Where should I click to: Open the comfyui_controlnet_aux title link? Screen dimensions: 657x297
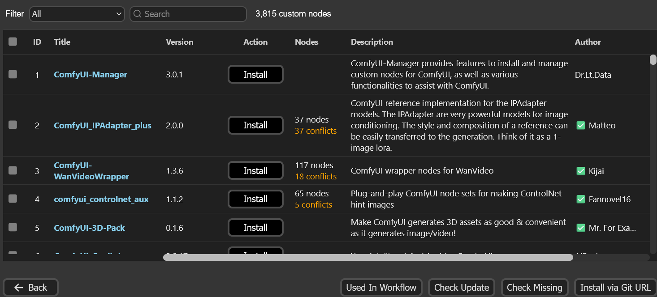(101, 199)
